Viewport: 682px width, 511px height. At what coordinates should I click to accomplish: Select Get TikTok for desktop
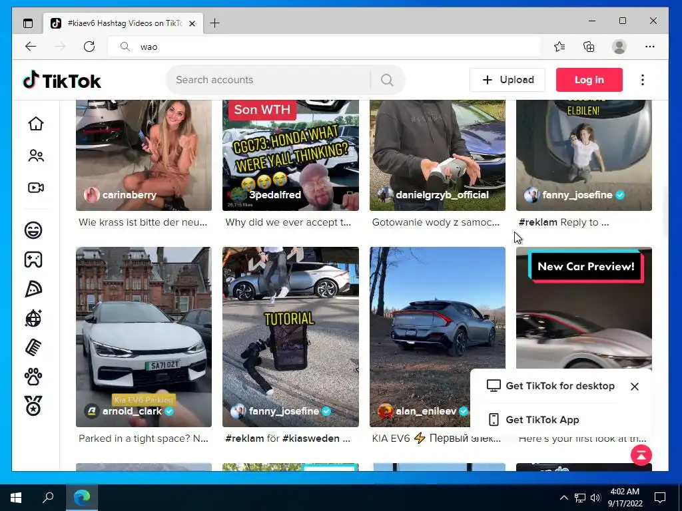(x=550, y=386)
